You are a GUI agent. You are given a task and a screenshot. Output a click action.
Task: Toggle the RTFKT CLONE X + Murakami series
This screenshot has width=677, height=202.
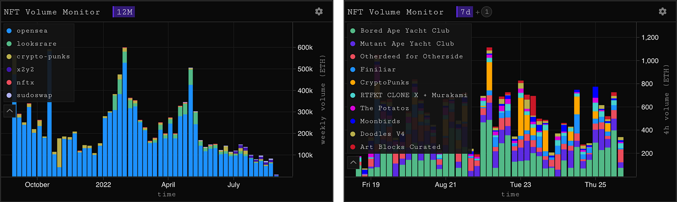click(x=408, y=95)
